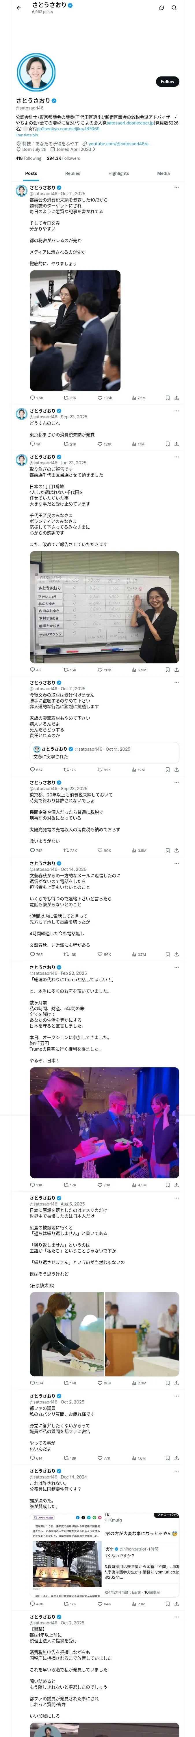Like the Oct 11 post with 136K likes
The image size is (195, 1737).
[105, 398]
